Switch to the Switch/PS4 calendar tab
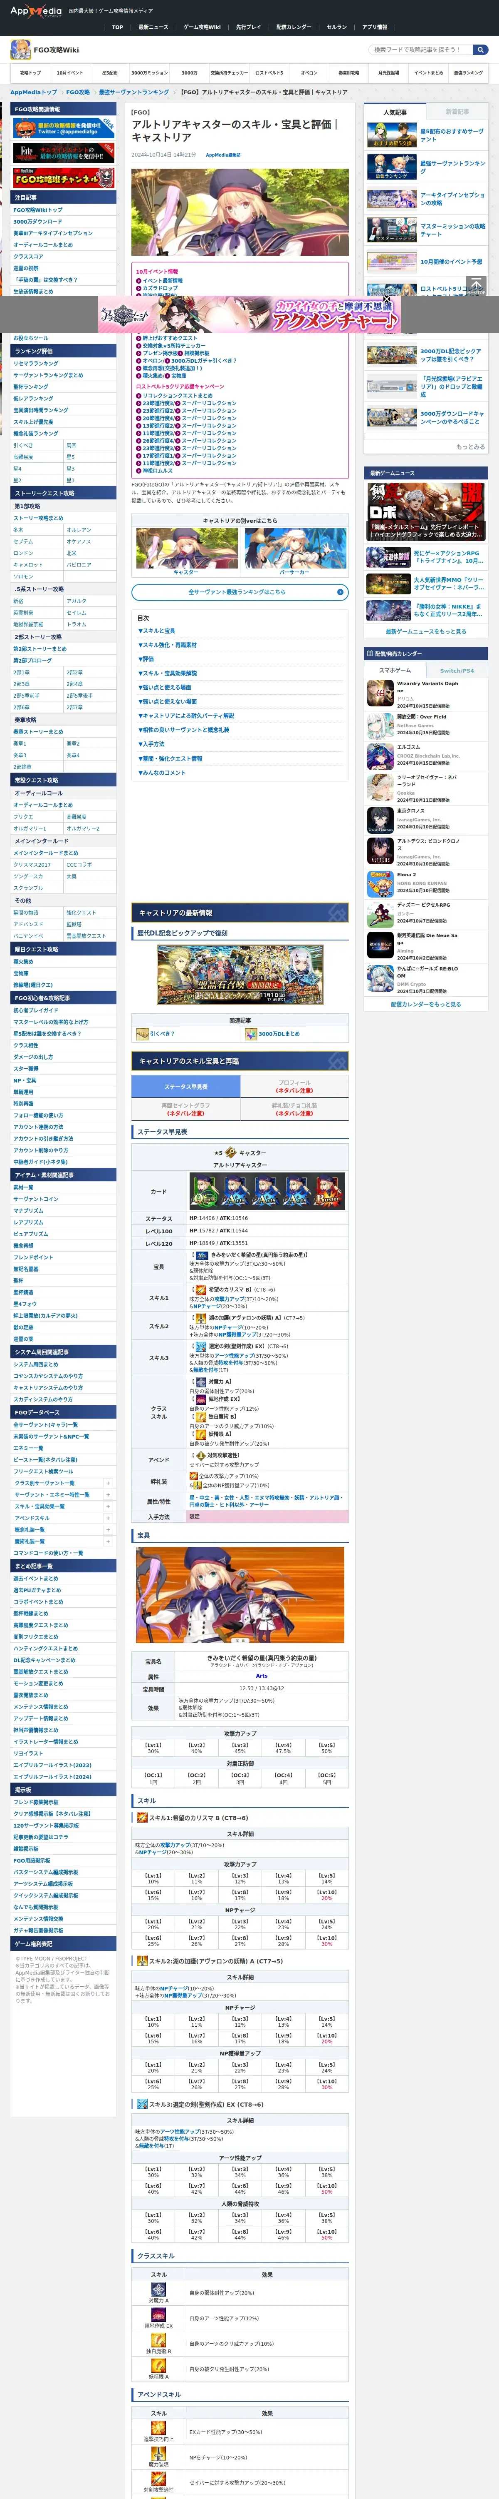Screen dimensions: 499x2499 point(457,670)
